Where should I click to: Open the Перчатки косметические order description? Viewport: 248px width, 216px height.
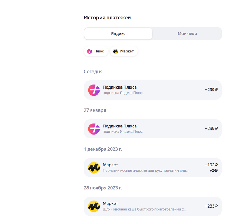click(145, 171)
